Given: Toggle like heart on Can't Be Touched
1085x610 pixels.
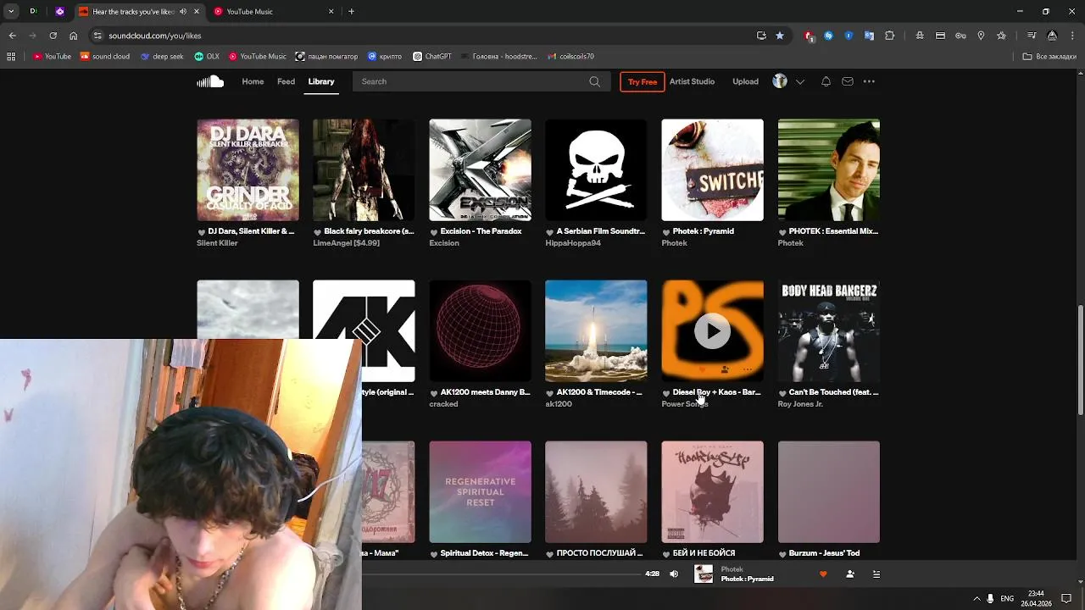Looking at the screenshot, I should click(x=782, y=393).
